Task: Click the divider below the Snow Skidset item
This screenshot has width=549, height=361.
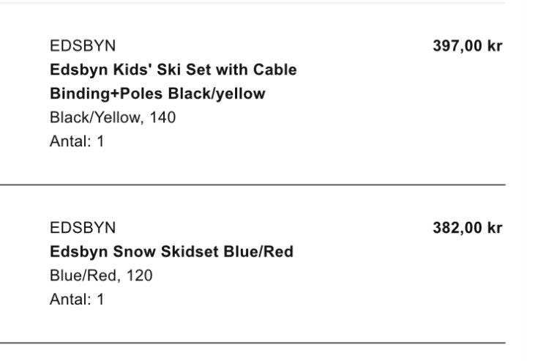Action: (253, 343)
